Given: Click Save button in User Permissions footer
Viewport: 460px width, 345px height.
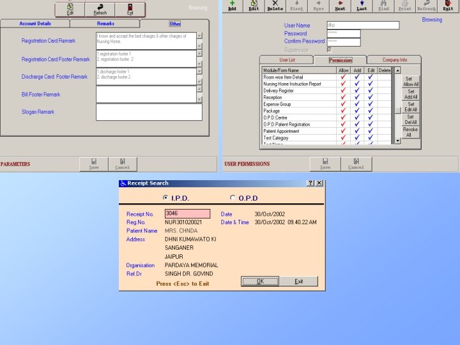Looking at the screenshot, I should point(325,164).
